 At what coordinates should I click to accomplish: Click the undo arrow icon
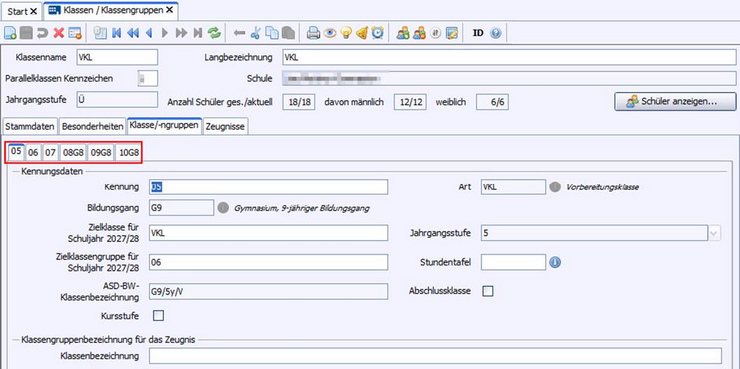(x=43, y=33)
